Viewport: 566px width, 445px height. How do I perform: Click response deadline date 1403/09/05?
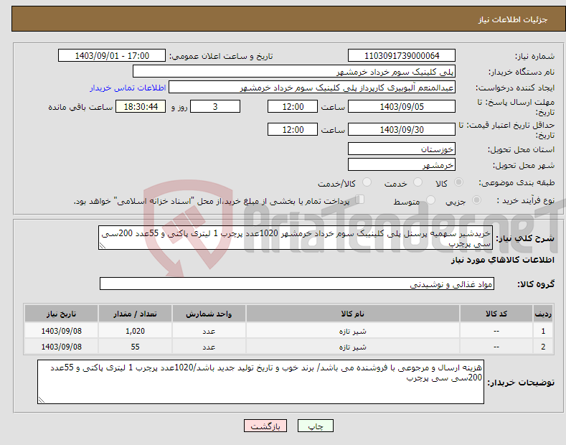tap(402, 106)
